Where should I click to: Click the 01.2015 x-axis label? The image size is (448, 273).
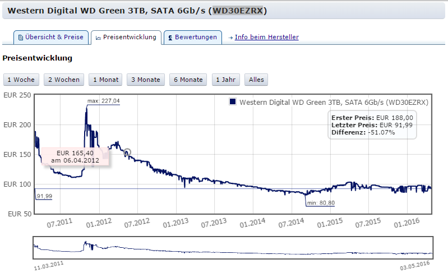330,223
